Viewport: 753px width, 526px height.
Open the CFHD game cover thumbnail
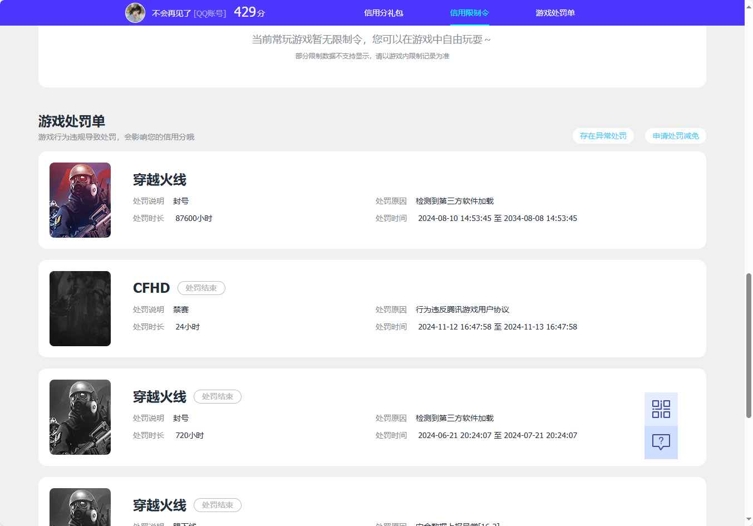80,308
